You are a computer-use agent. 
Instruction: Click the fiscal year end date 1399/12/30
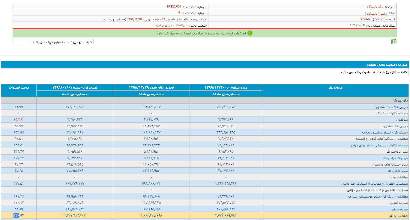tap(357, 25)
